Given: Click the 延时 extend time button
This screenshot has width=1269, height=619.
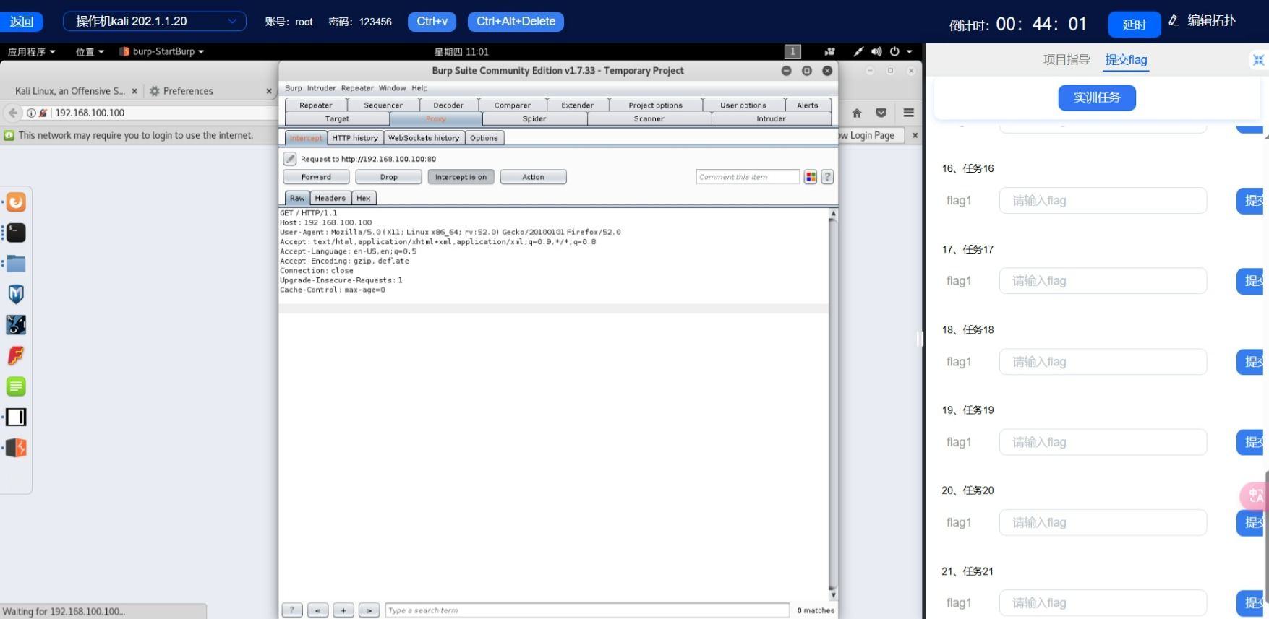Looking at the screenshot, I should [x=1134, y=25].
